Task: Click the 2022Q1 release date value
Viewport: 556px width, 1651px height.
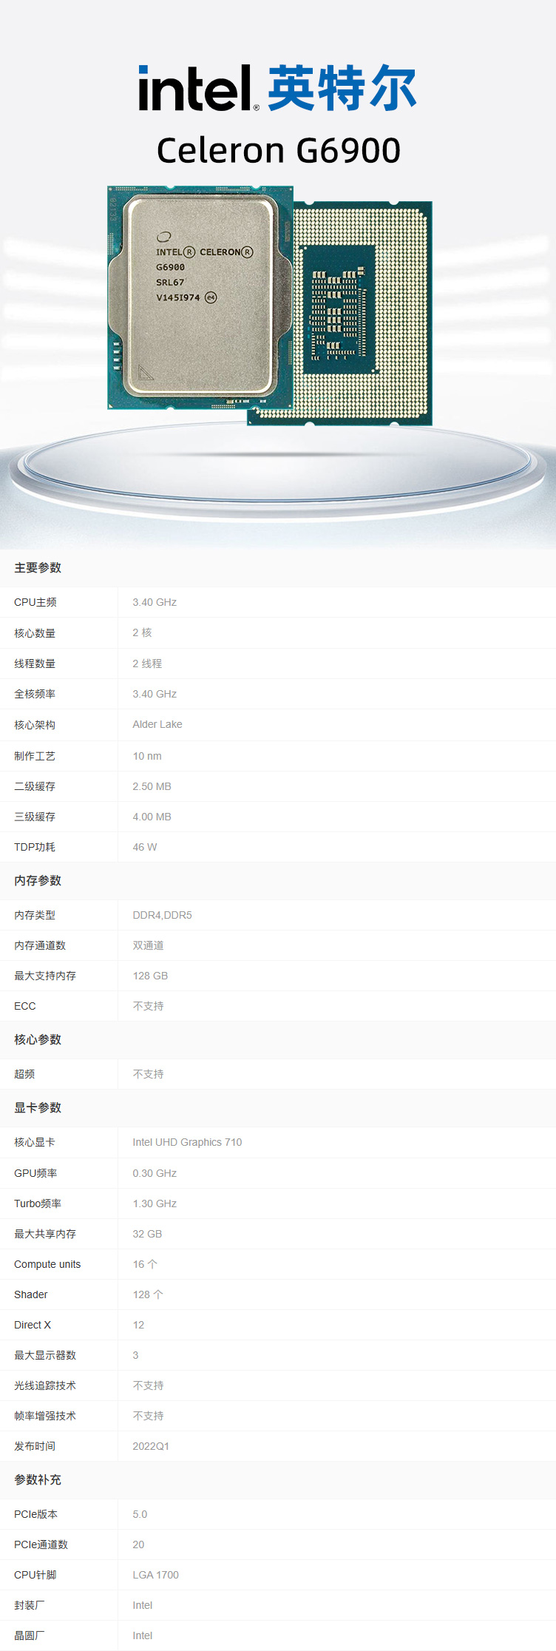Action: (x=151, y=1446)
